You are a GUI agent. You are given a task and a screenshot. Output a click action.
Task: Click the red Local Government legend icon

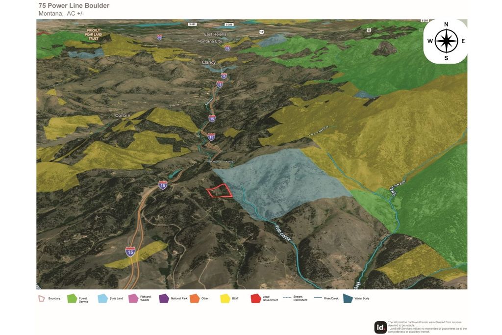click(x=256, y=299)
